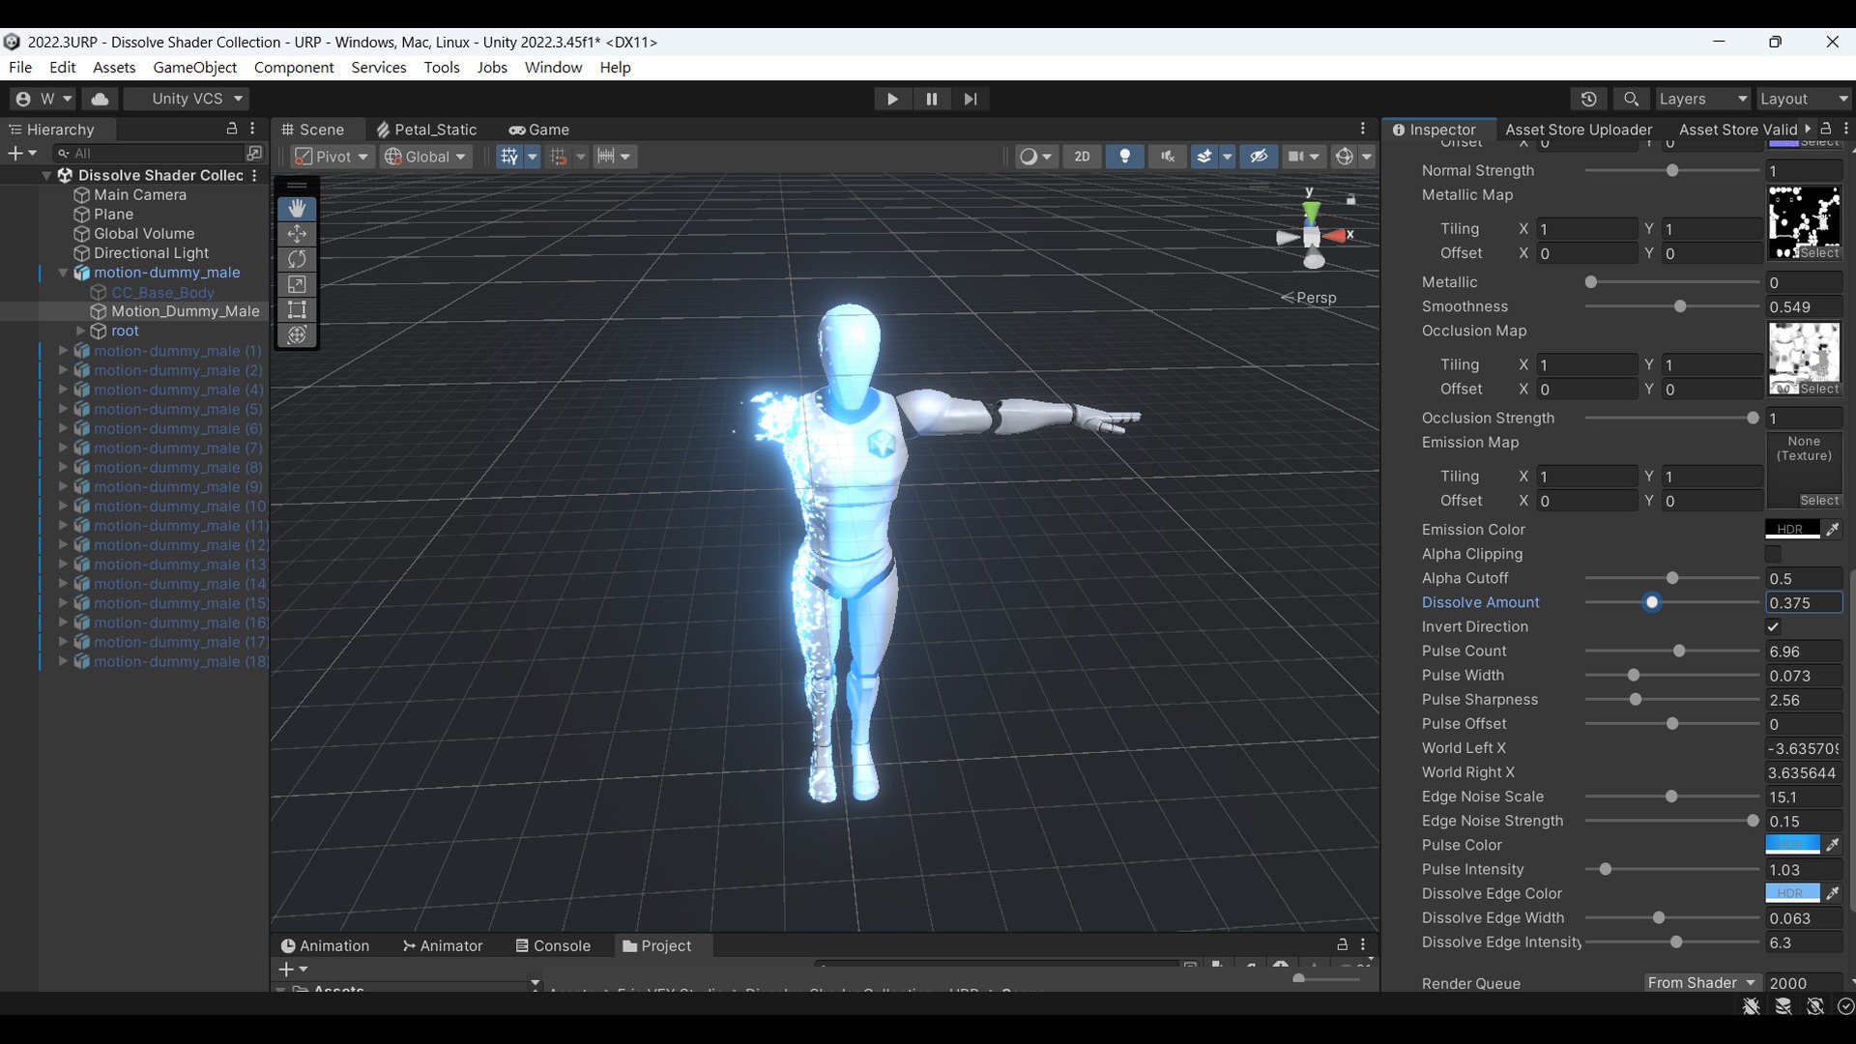Screen dimensions: 1856x1044
Task: Uncheck the Invert Direction checkbox
Action: click(1773, 626)
